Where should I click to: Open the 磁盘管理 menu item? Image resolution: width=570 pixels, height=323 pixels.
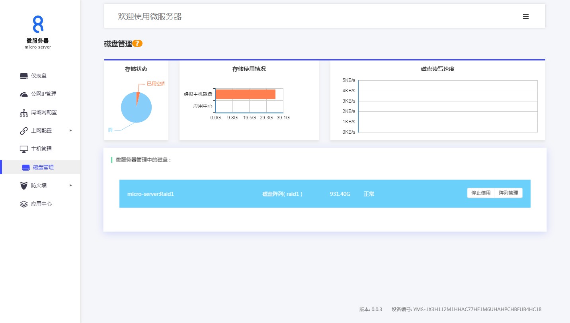point(43,167)
